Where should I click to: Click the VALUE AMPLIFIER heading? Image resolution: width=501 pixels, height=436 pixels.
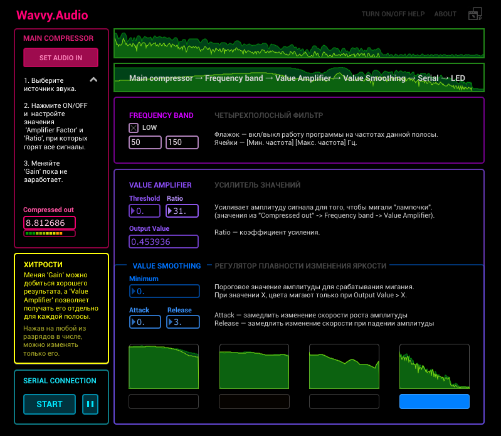[x=160, y=185]
